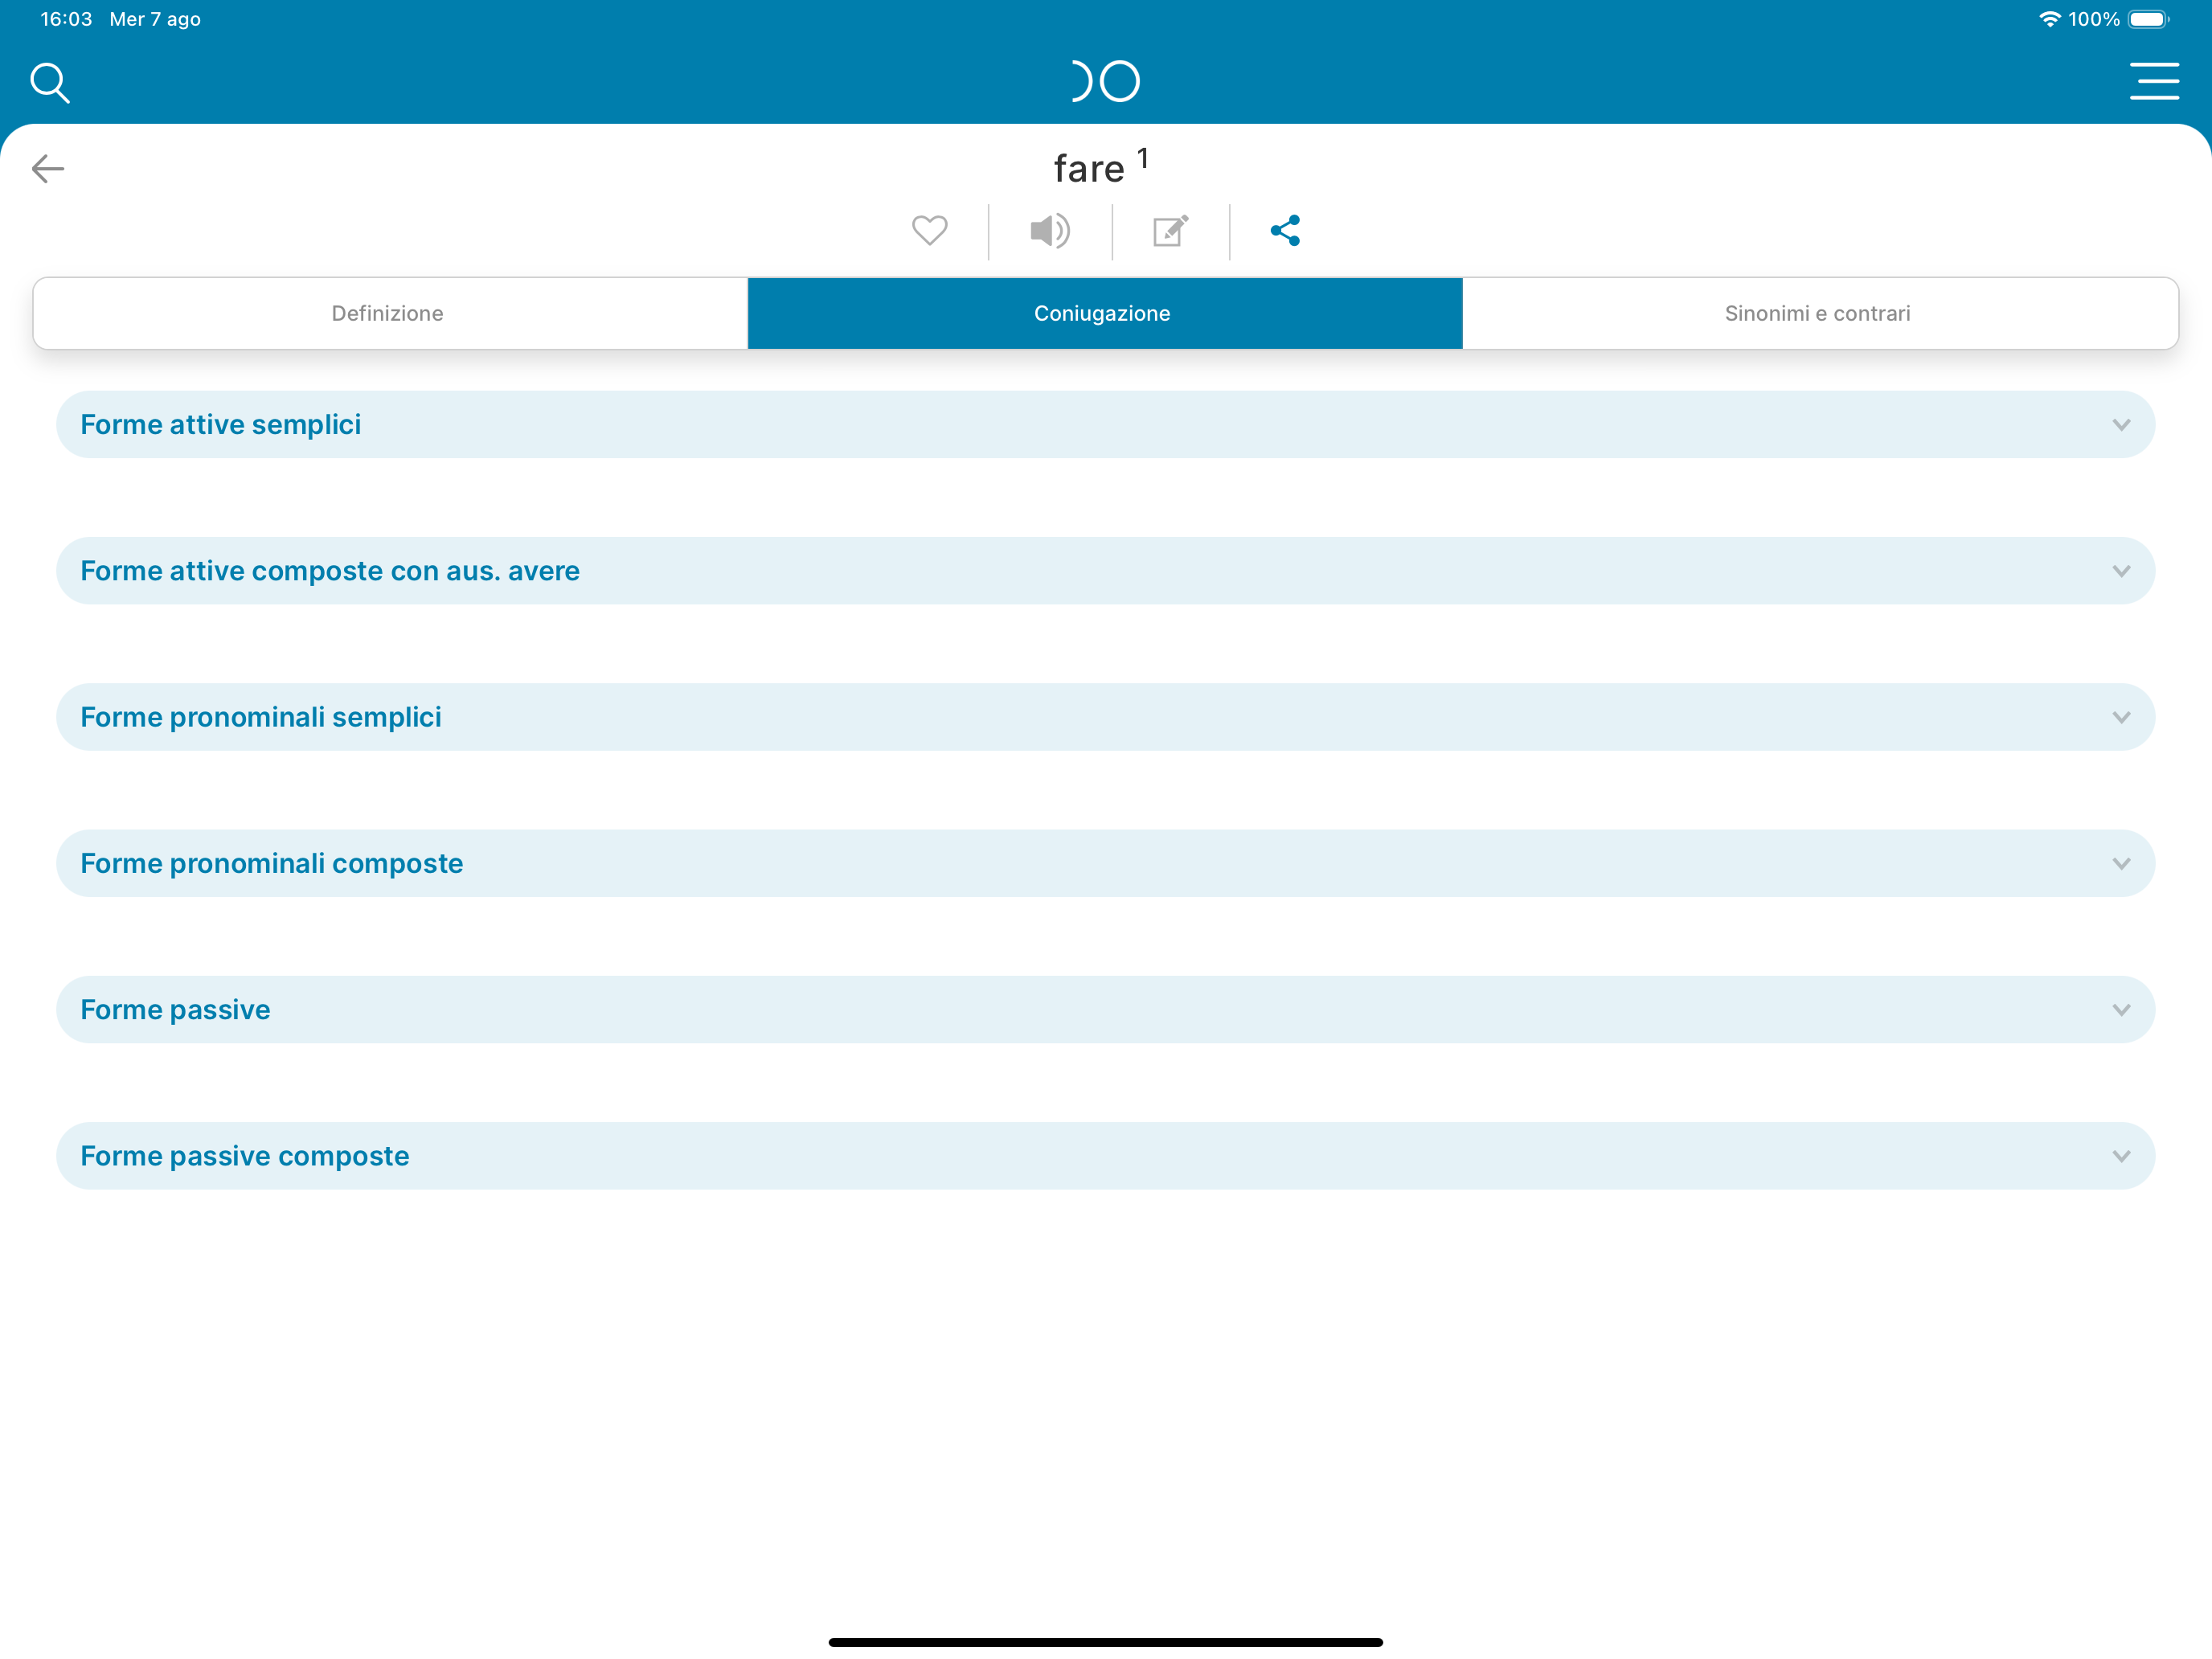The image size is (2212, 1659).
Task: Select the Coniugazione tab
Action: (x=1105, y=313)
